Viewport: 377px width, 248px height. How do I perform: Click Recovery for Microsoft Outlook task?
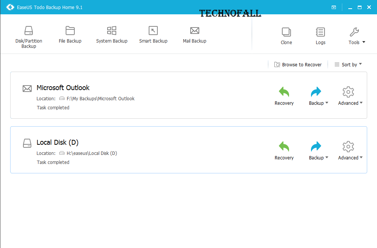(x=284, y=96)
